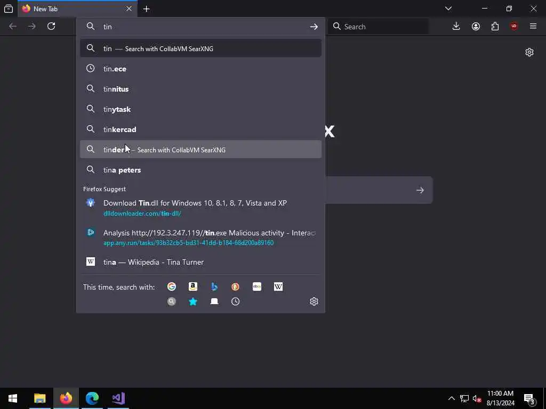
Task: List all tabs with the chevron button
Action: pyautogui.click(x=448, y=9)
